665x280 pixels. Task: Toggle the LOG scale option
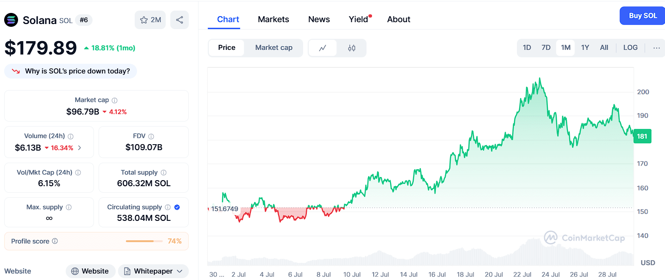630,48
